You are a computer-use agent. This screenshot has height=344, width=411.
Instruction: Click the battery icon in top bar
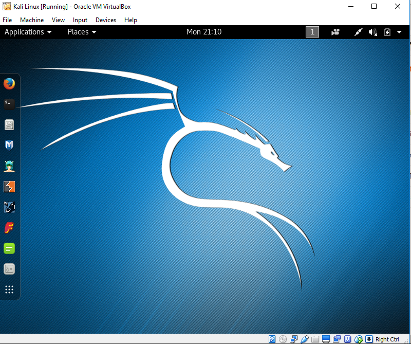[387, 32]
